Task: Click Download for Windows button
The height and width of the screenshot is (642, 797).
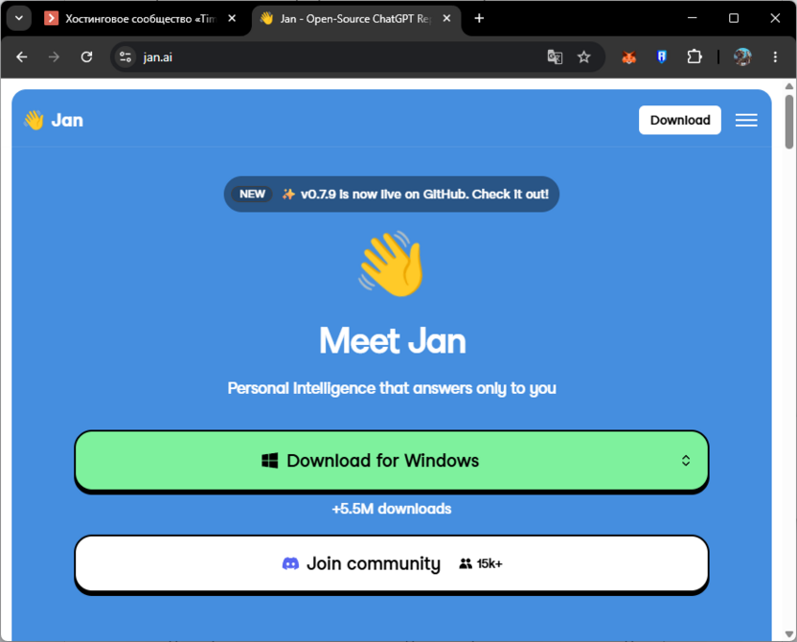Action: (x=392, y=461)
